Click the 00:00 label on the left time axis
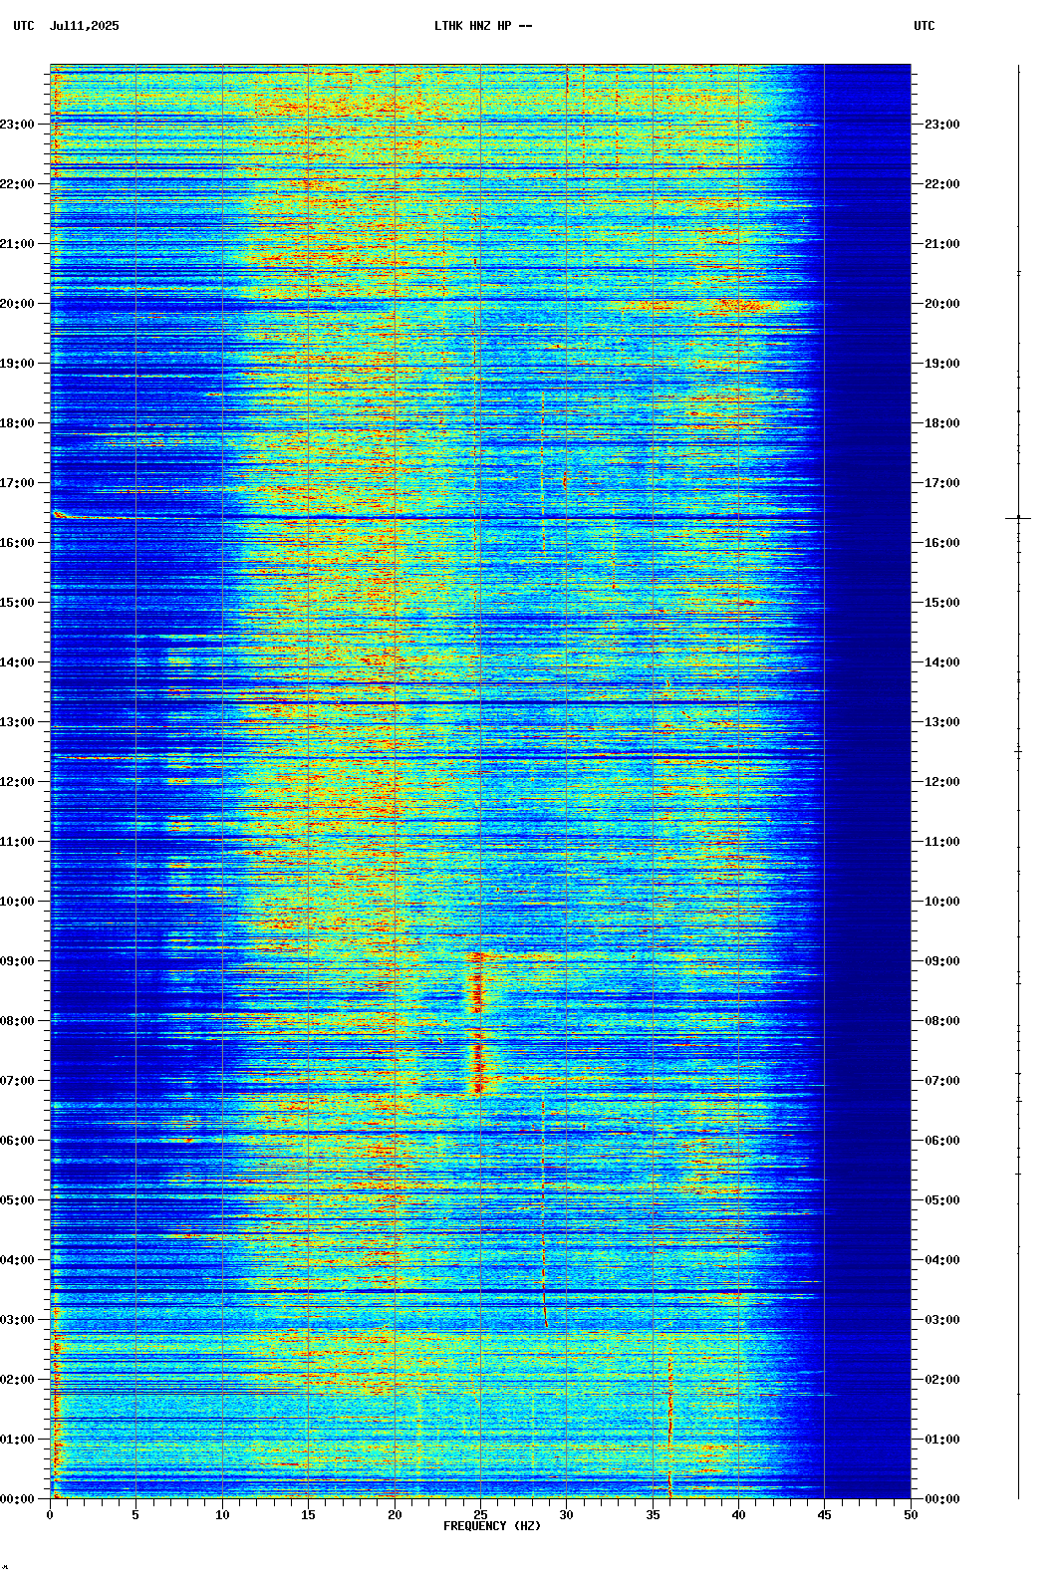This screenshot has height=1578, width=1062. click(17, 1499)
